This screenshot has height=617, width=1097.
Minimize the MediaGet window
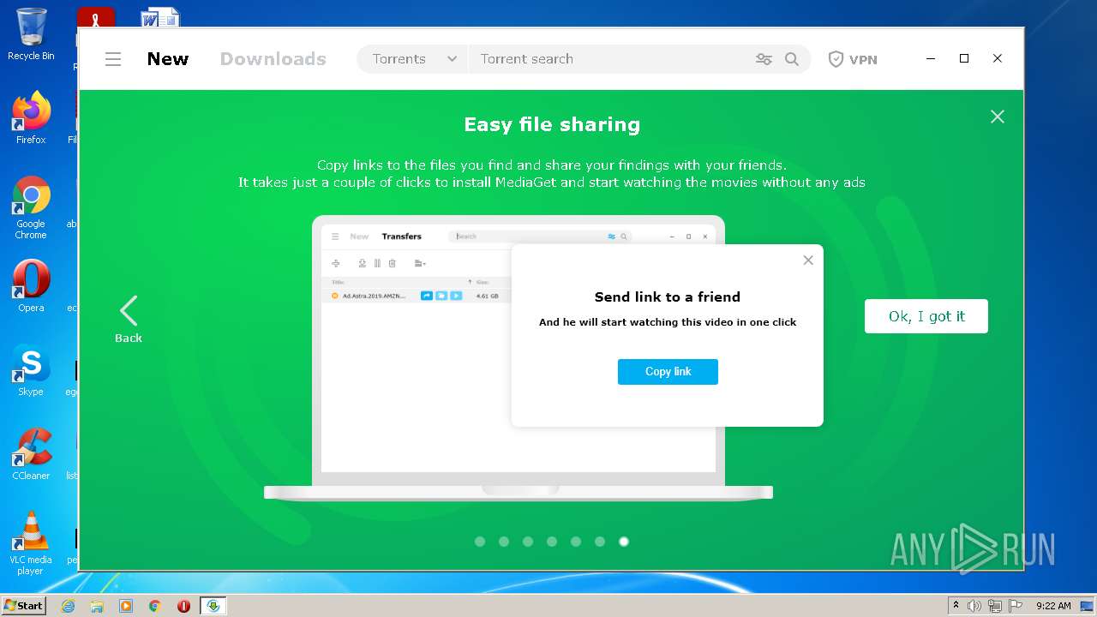pos(932,58)
